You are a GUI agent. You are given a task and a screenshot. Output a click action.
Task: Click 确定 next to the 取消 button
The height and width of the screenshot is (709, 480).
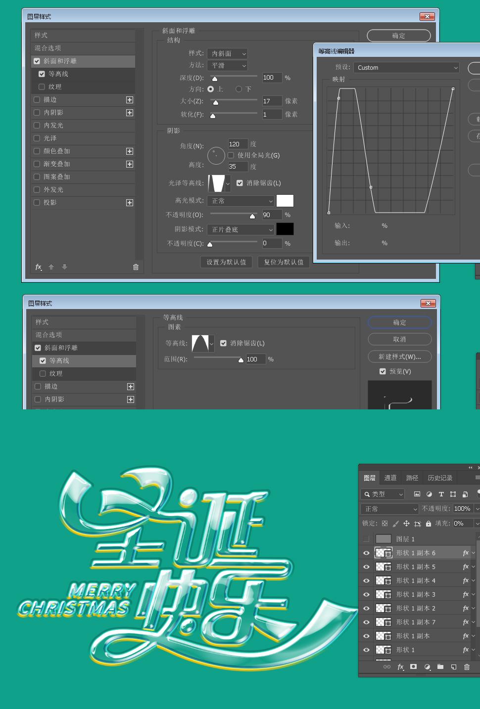coord(400,322)
